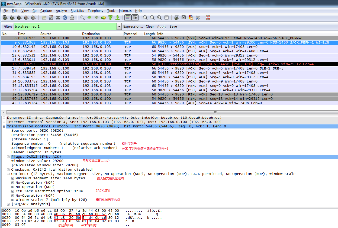
Task: Open the filter history dropdown arrow
Action: coord(119,27)
